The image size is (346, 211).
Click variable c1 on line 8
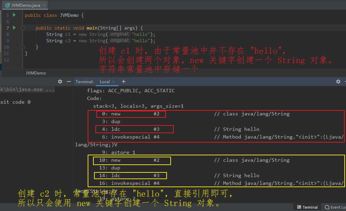tap(68, 34)
